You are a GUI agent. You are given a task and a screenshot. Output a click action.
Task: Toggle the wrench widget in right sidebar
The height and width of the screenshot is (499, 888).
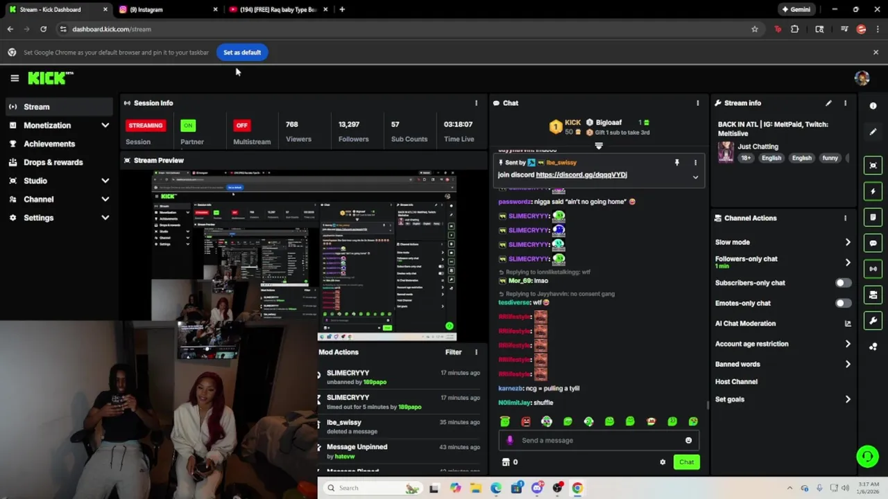point(873,321)
